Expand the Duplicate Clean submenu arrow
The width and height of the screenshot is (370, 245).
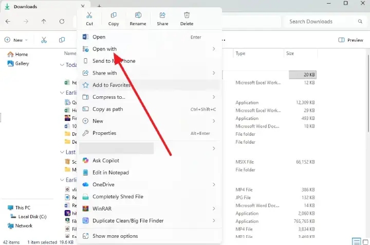(214, 221)
